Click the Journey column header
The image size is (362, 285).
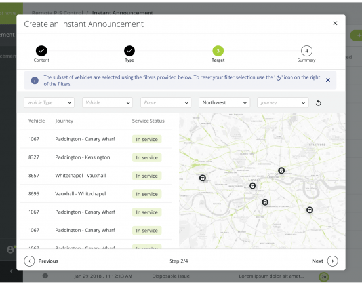point(64,121)
